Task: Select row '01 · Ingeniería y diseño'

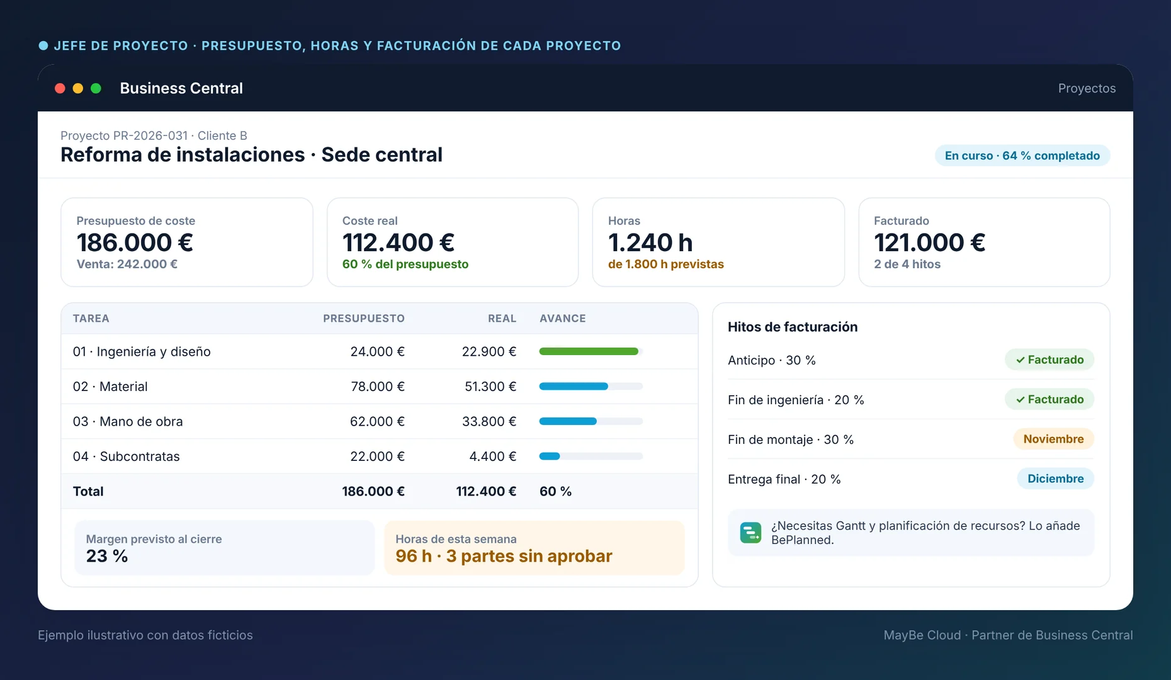Action: coord(380,351)
